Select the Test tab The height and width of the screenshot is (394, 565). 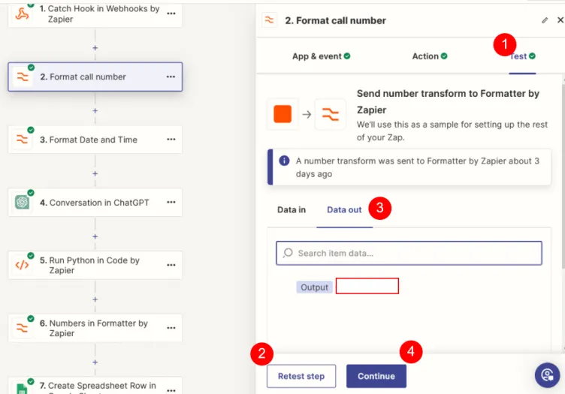522,56
